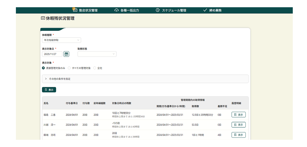The height and width of the screenshot is (147, 307).
Task: Click the remaining value 10日と7時間59分
Action: pos(121,113)
